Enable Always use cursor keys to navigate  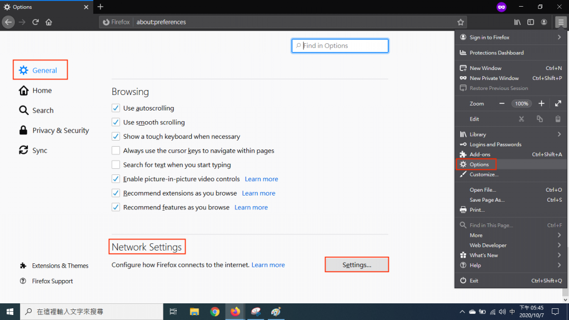[116, 151]
